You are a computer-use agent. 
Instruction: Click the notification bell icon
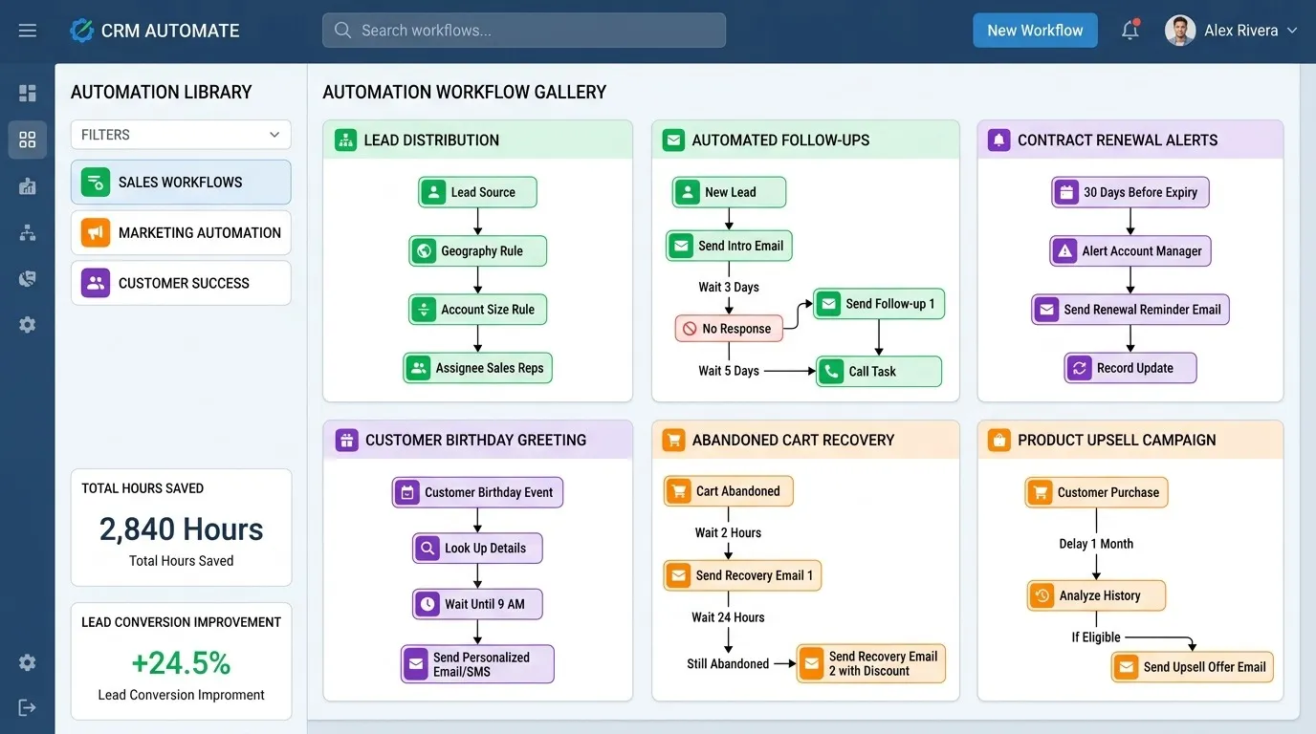pyautogui.click(x=1130, y=31)
